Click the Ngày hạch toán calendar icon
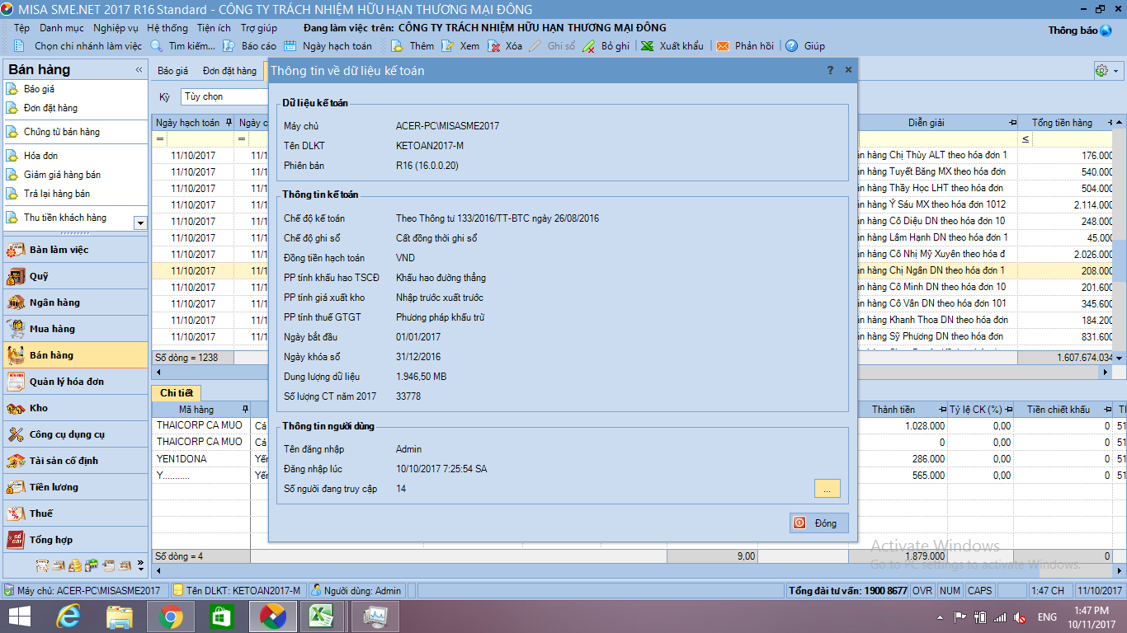This screenshot has width=1127, height=633. [290, 46]
